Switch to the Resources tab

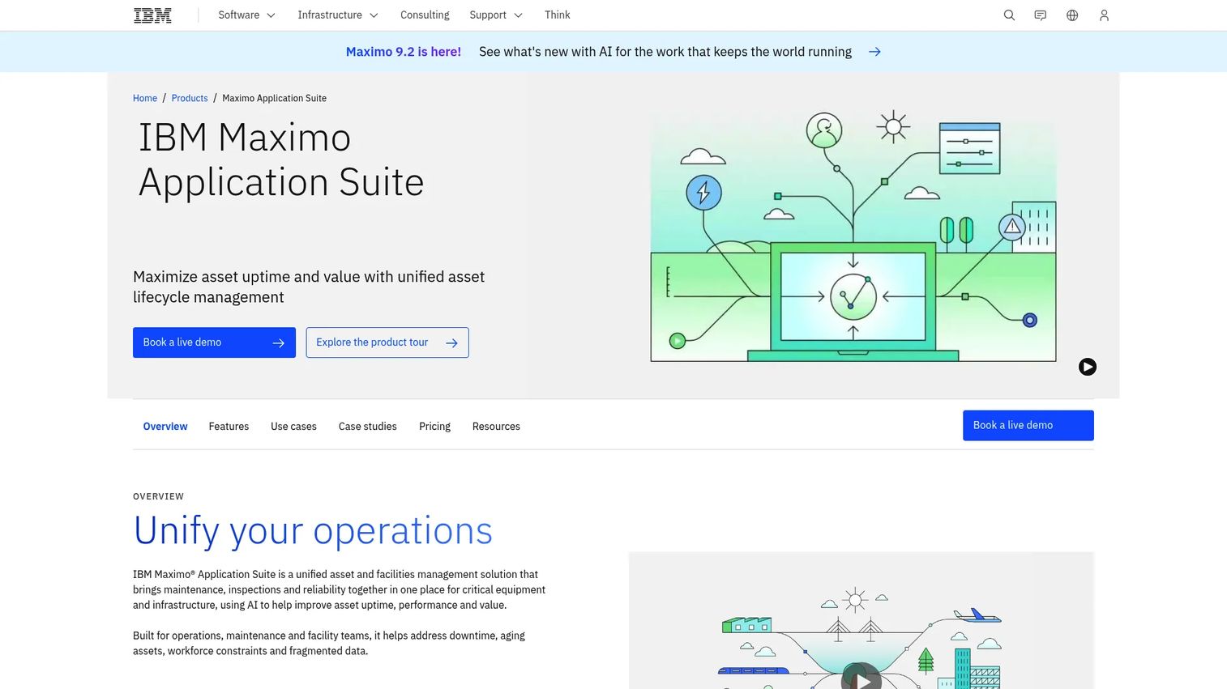click(496, 427)
